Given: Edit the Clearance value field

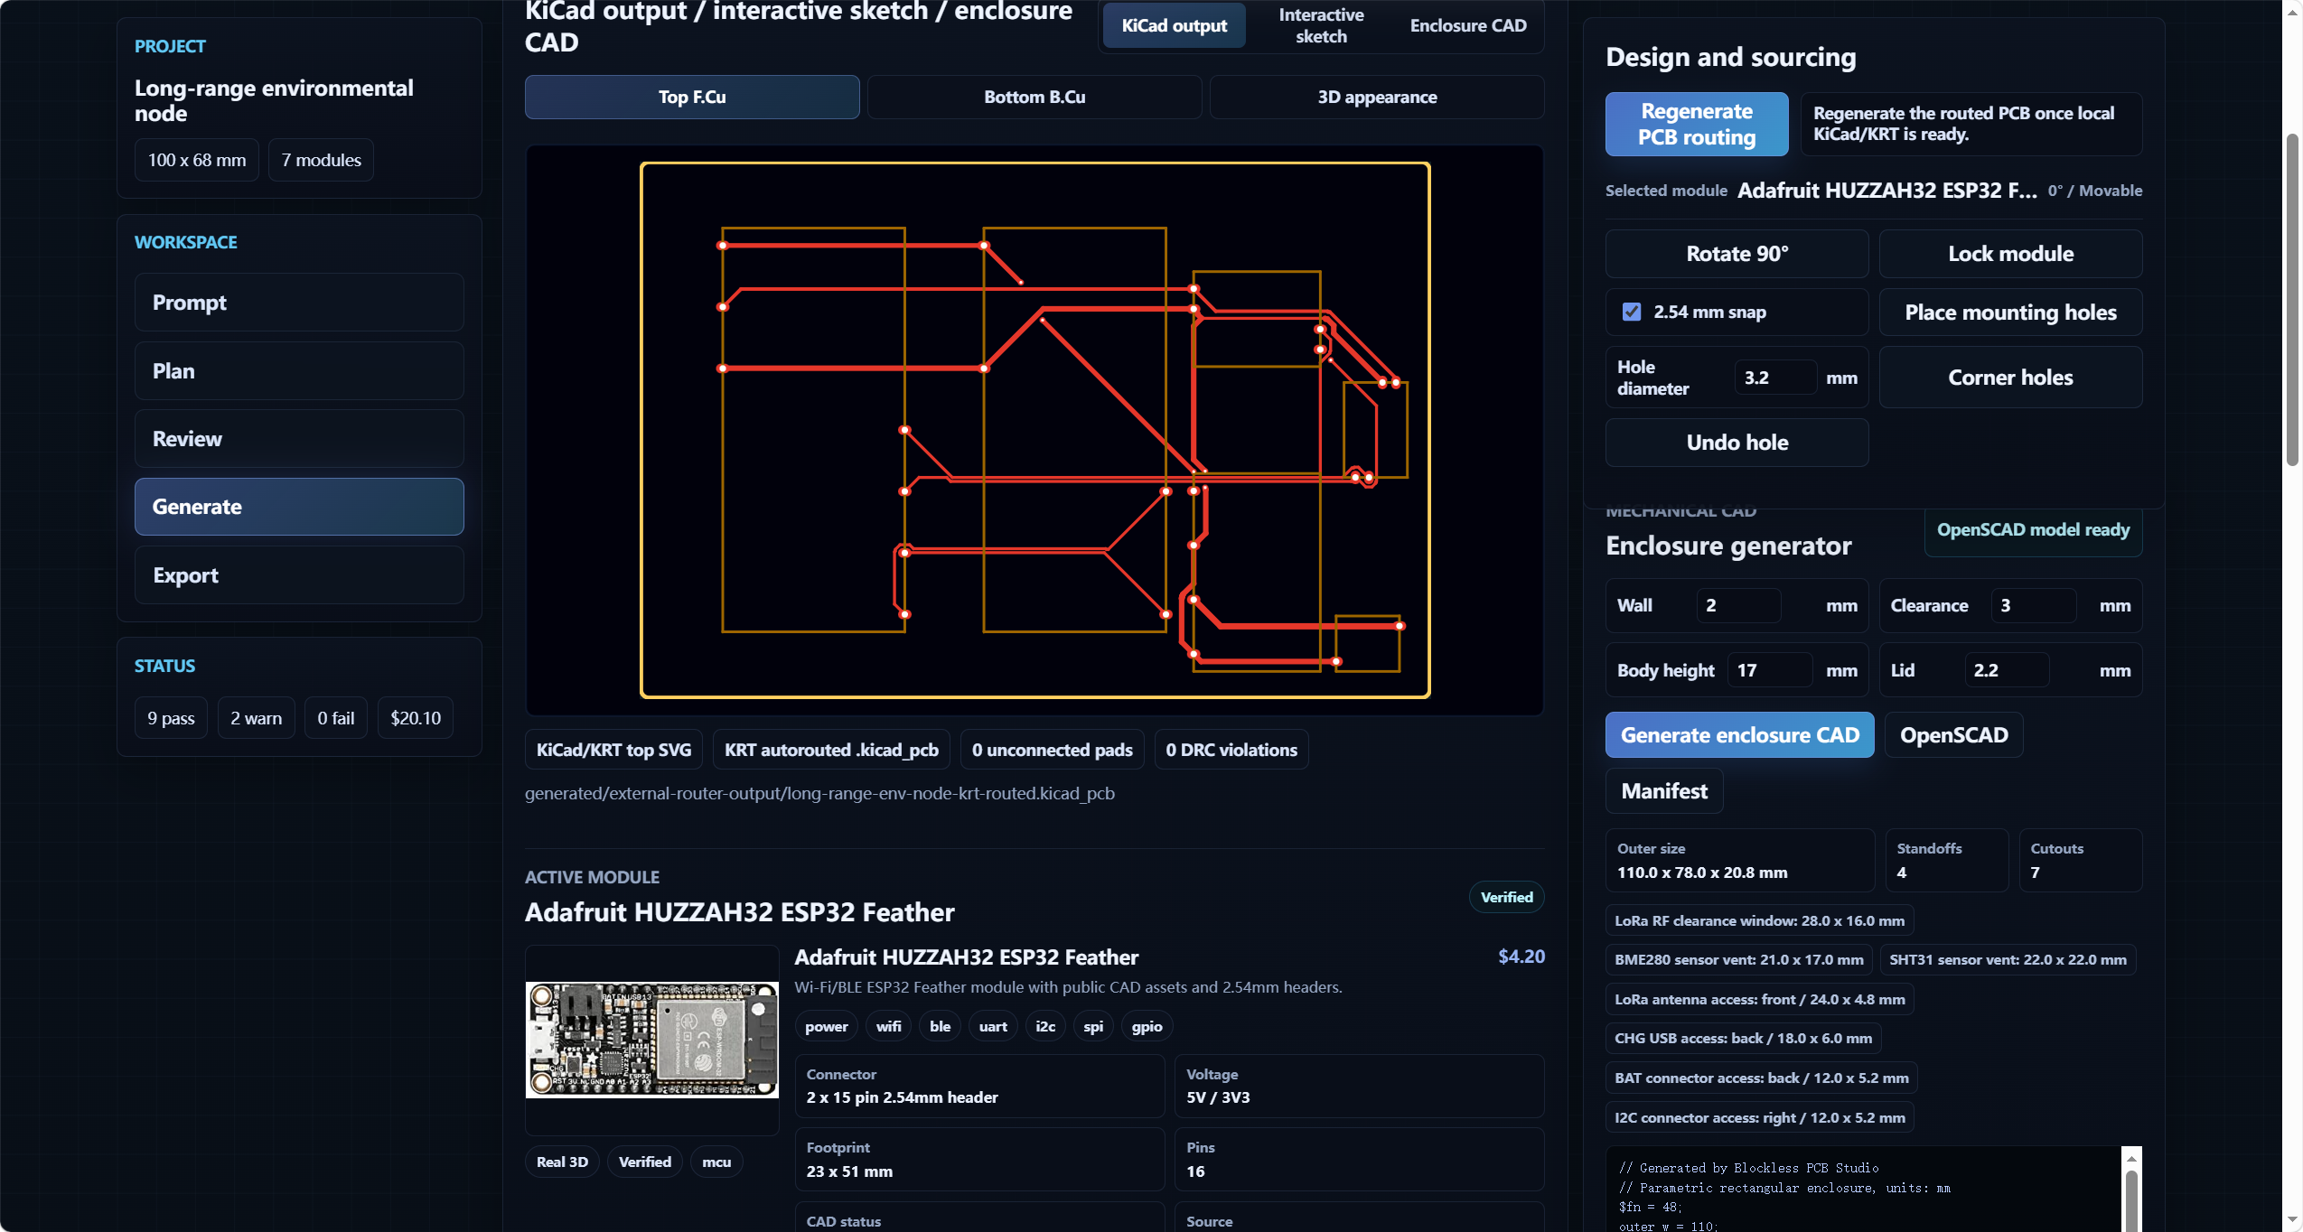Looking at the screenshot, I should [x=2033, y=605].
